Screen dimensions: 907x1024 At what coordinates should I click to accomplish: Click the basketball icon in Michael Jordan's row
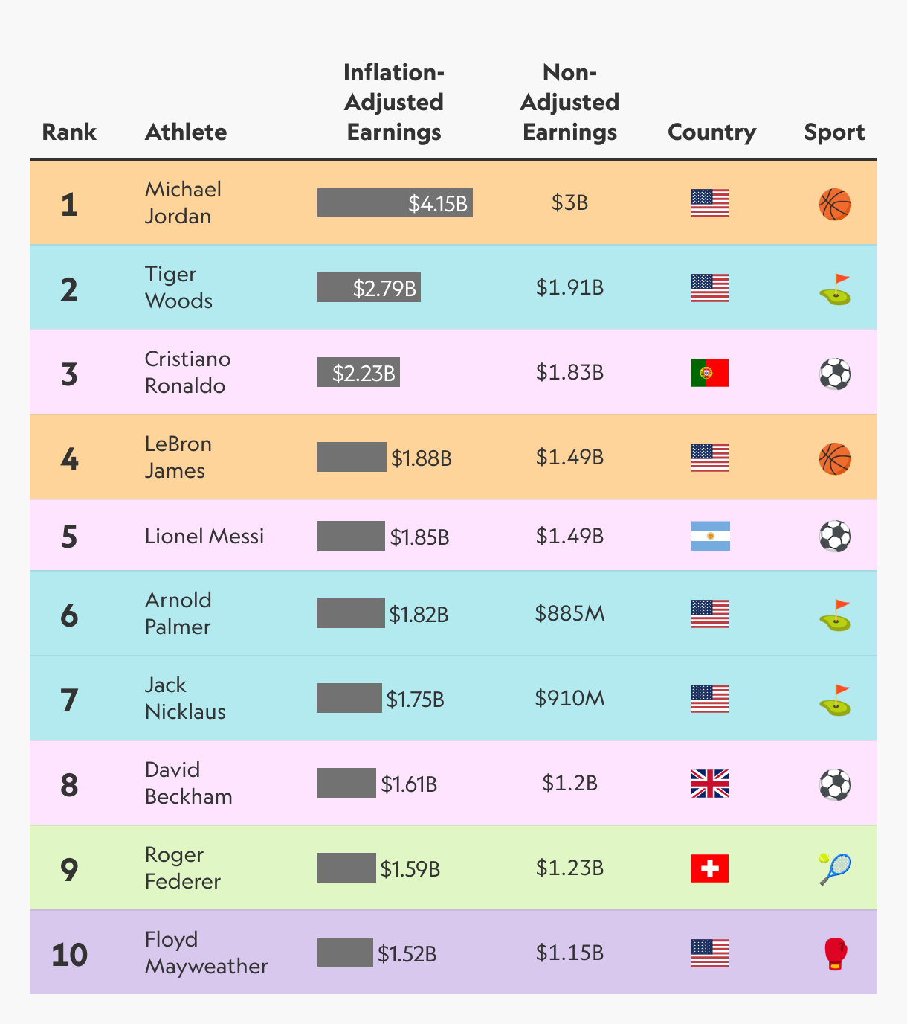click(835, 204)
